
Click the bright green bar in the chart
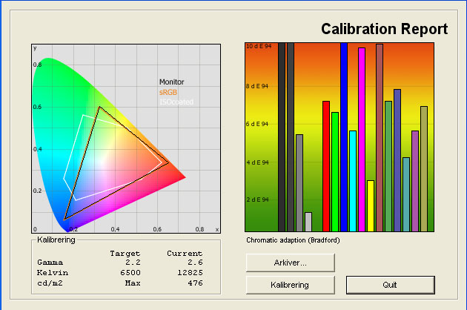pos(335,171)
